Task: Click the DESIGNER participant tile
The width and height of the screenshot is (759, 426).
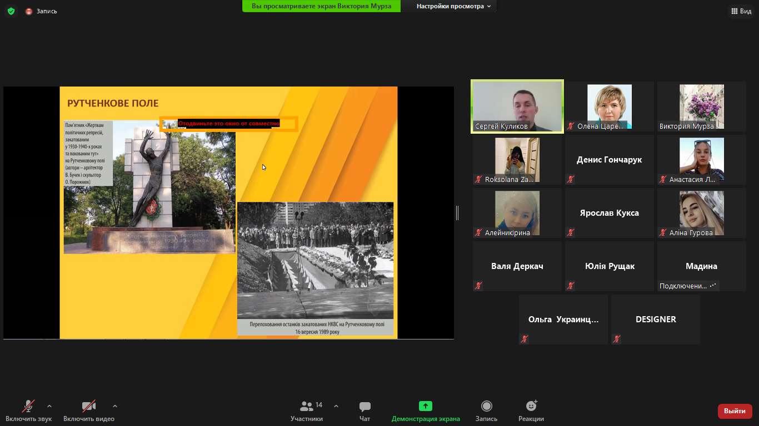Action: [x=656, y=319]
